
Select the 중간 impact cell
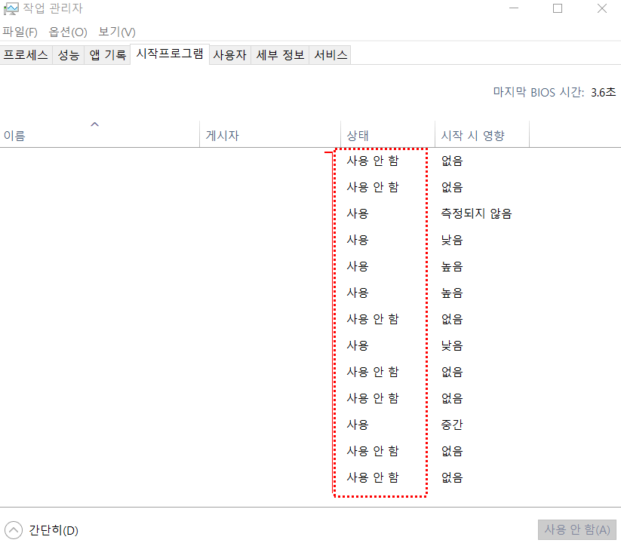(452, 425)
